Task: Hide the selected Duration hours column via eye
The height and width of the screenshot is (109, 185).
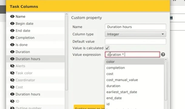Action: tap(12, 59)
